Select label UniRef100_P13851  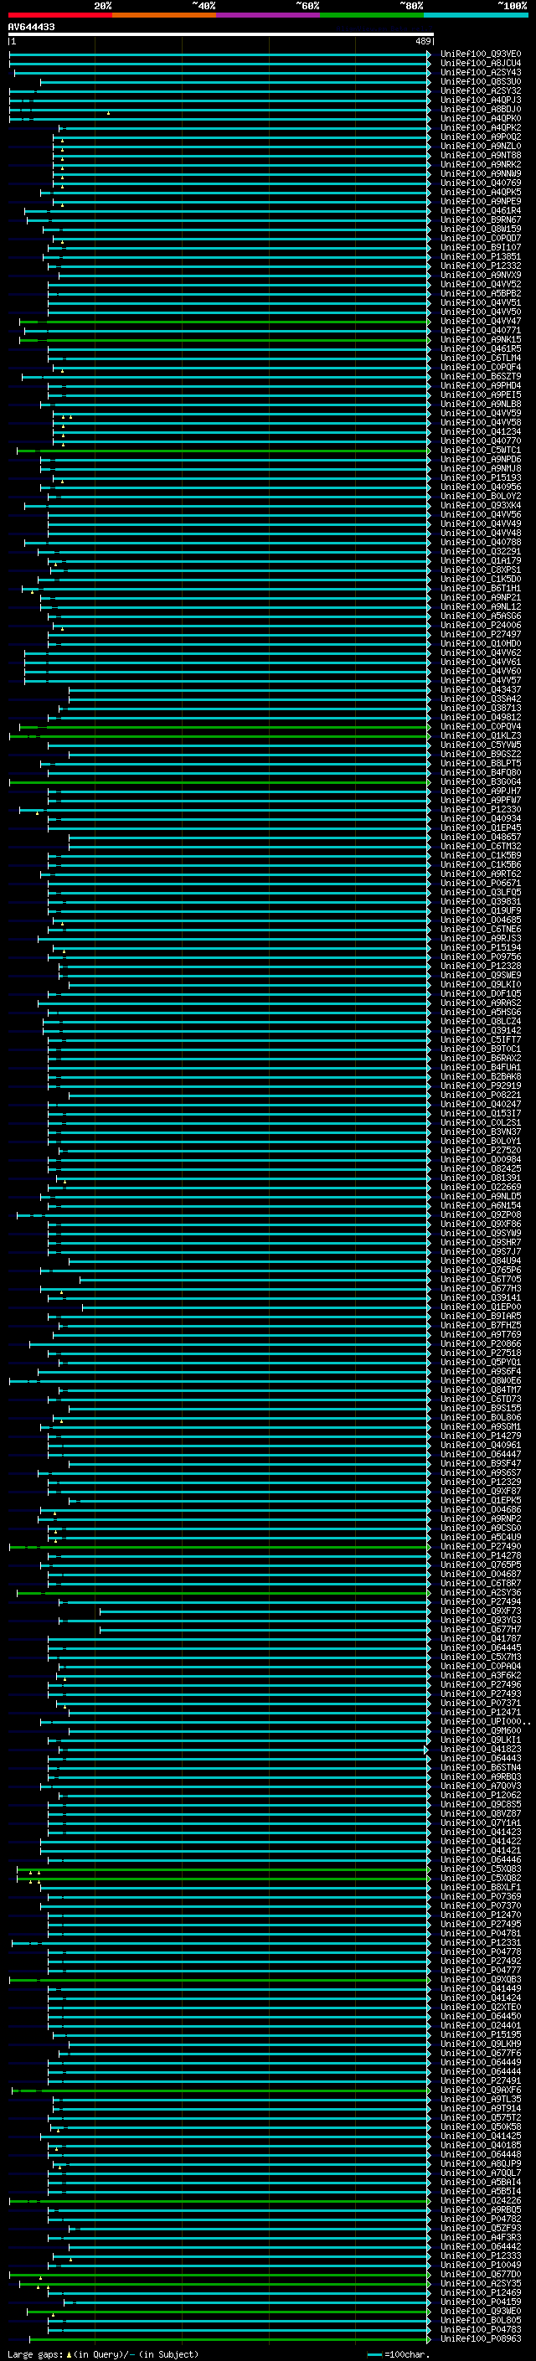(481, 256)
